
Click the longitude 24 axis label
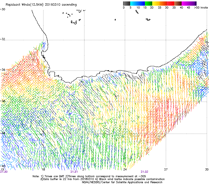pos(125,170)
